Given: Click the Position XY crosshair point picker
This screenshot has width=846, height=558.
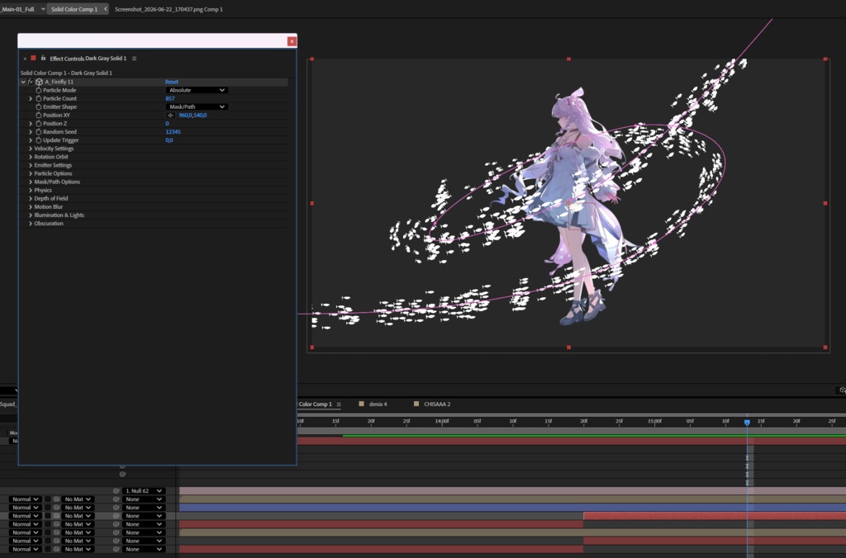Looking at the screenshot, I should click(170, 116).
